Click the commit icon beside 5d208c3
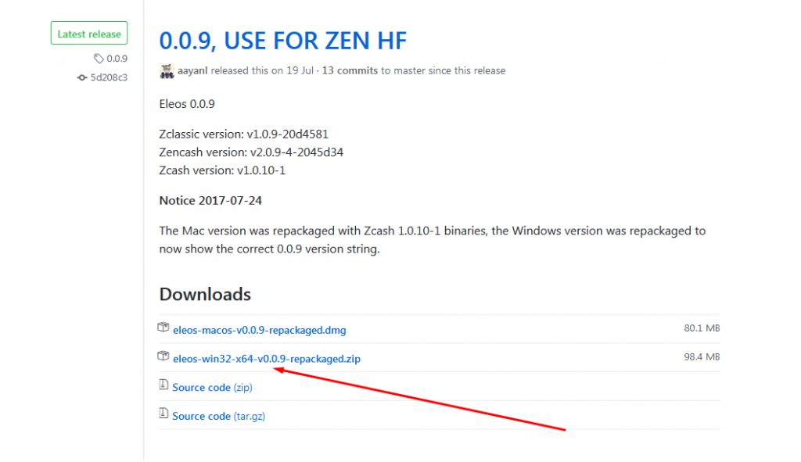Screen dimensions: 801x462 (82, 77)
